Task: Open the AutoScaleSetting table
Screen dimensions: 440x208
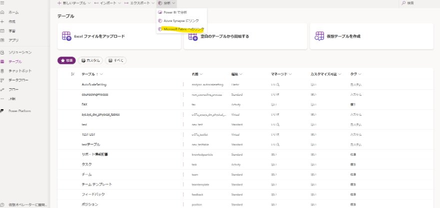Action: tap(93, 84)
